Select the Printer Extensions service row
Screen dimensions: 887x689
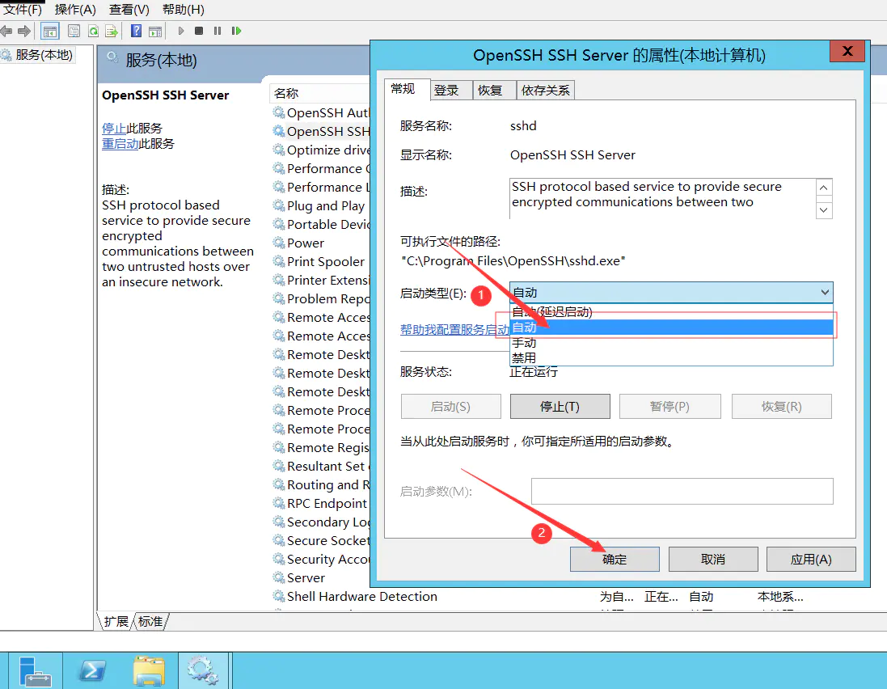321,280
